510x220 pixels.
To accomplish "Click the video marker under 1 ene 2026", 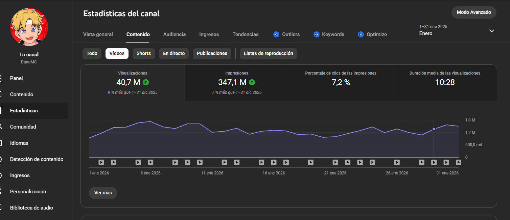I will coord(101,162).
